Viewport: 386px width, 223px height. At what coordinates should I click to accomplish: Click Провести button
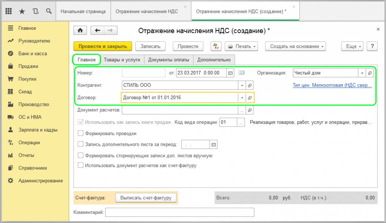(188, 46)
